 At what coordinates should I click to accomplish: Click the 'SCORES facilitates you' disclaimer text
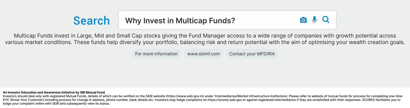pos(381,100)
